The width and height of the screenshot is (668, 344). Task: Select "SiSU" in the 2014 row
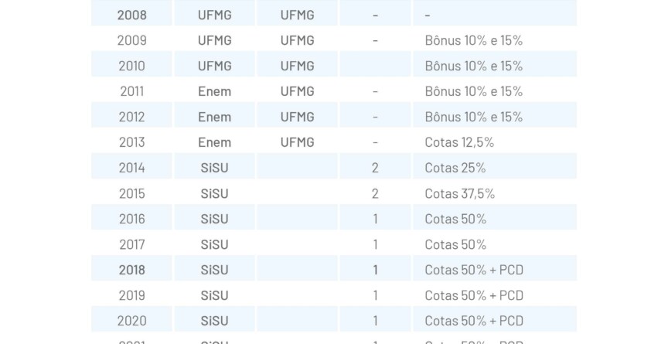(x=214, y=168)
